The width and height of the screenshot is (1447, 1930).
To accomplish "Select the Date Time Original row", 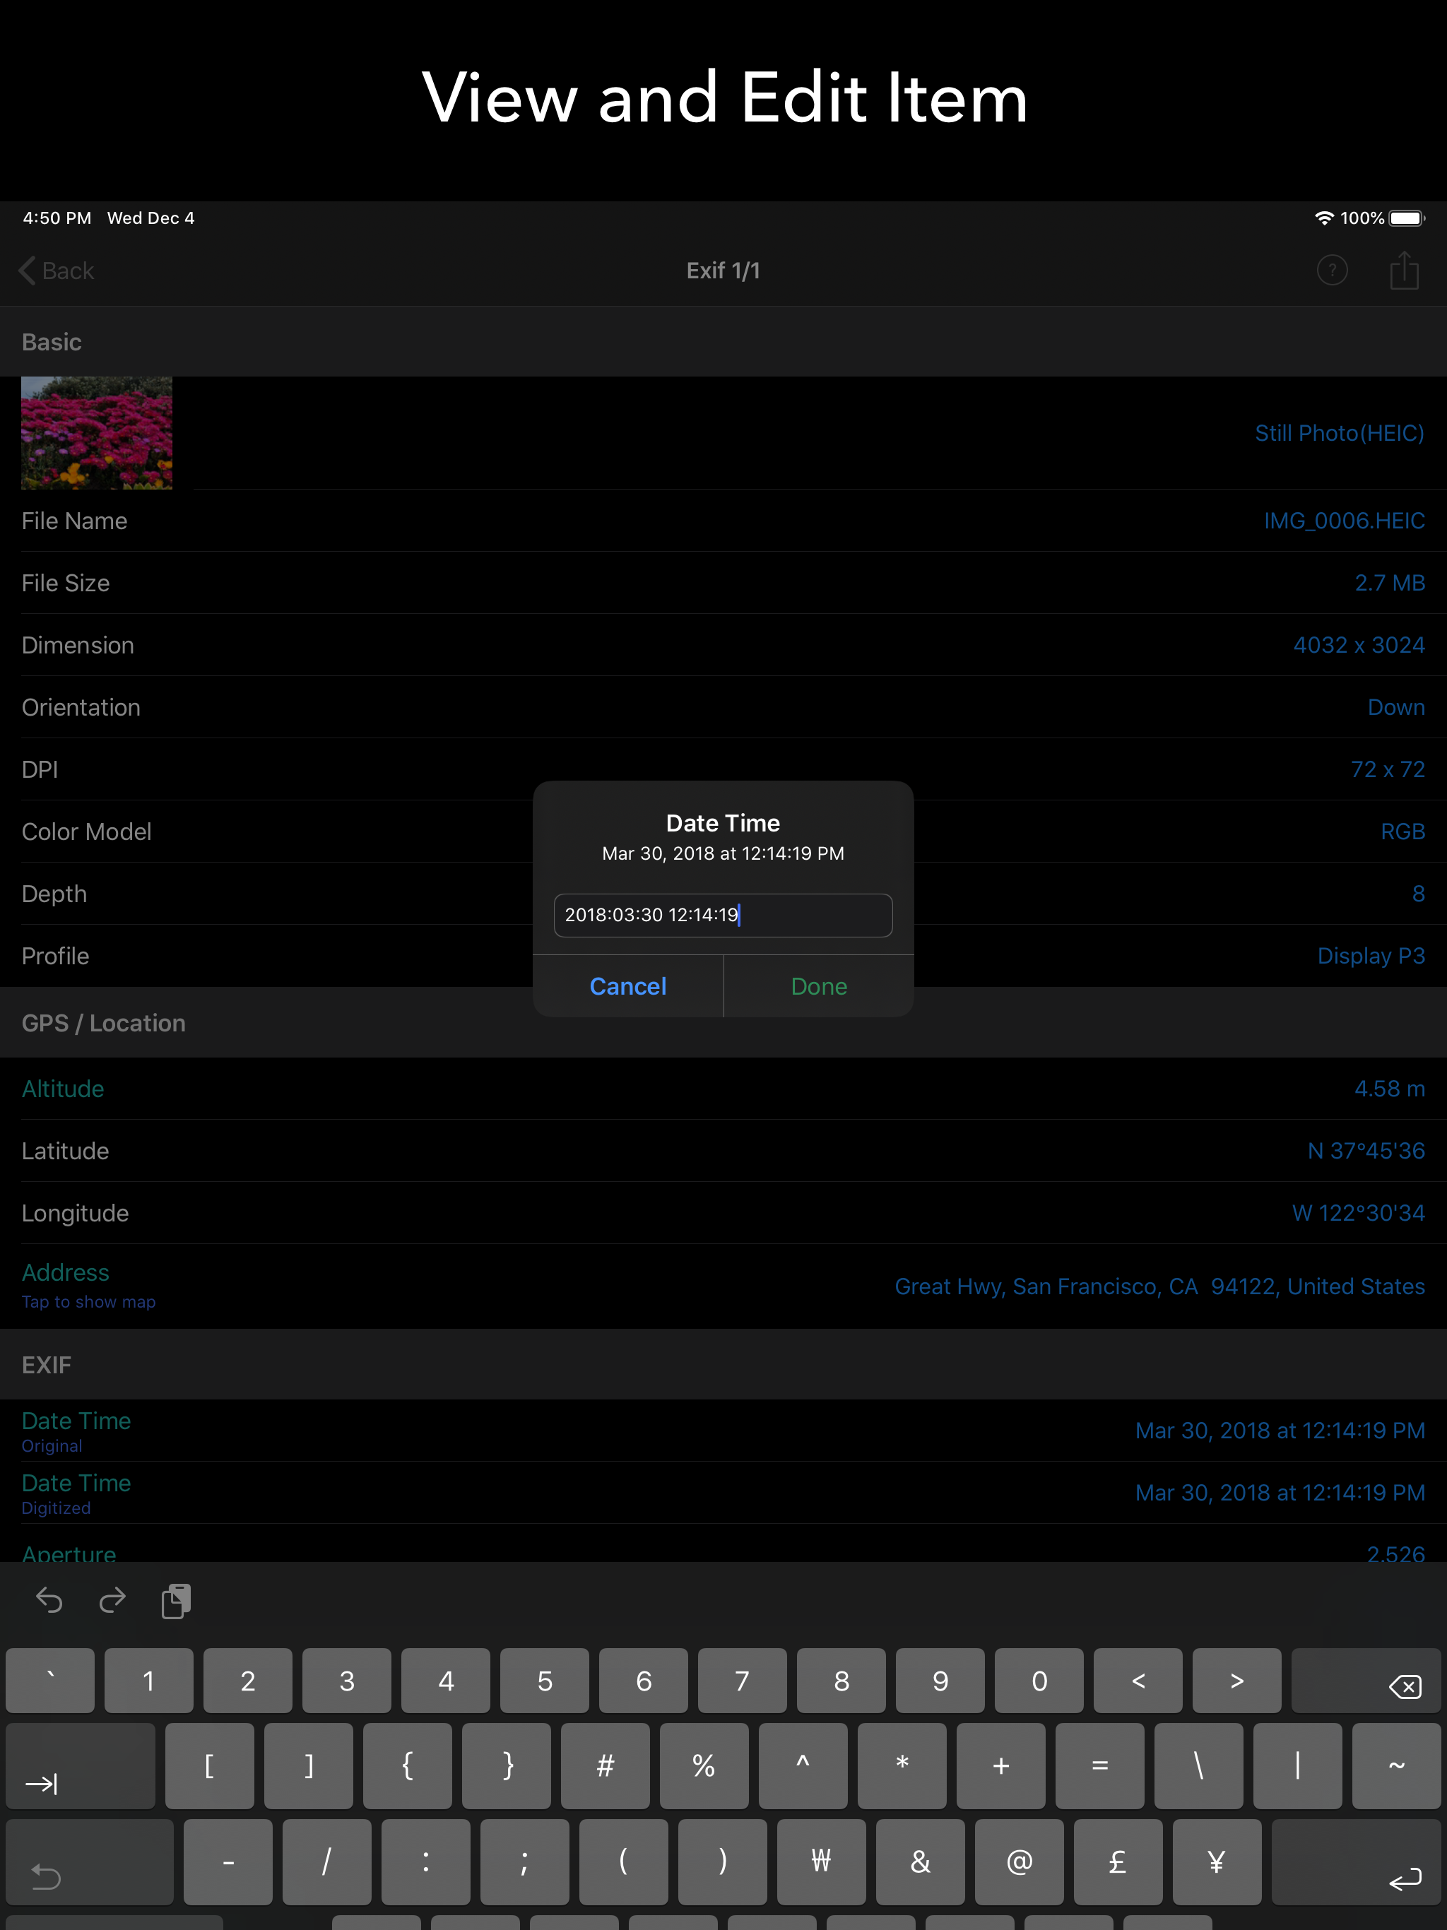I will tap(723, 1431).
